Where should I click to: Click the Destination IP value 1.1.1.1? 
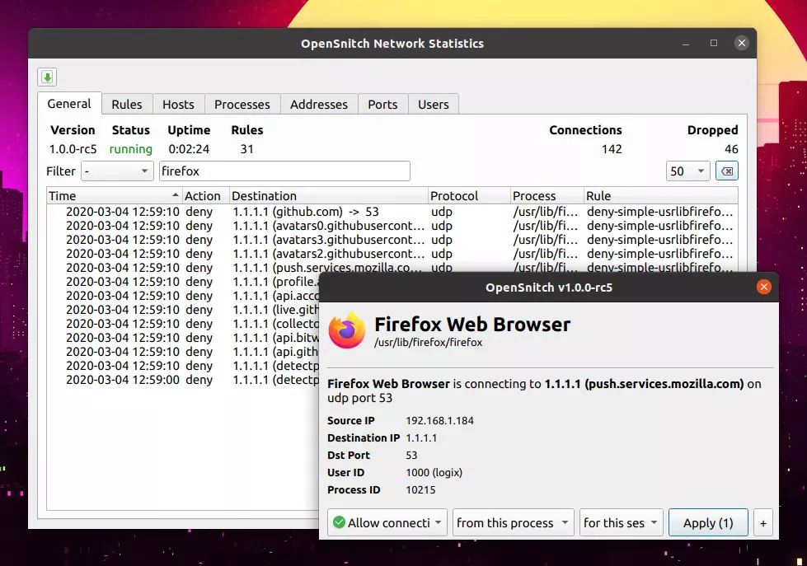coord(421,437)
